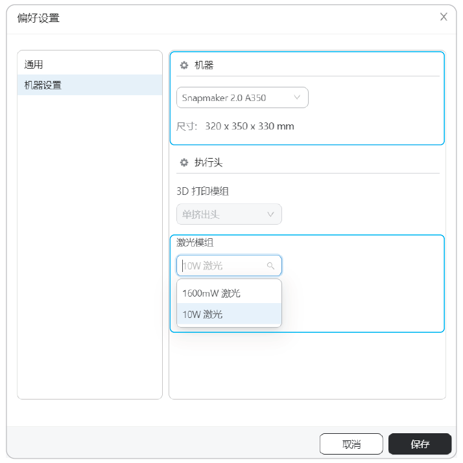Click the gear icon beside 执行头
This screenshot has height=463, width=463.
(x=184, y=163)
